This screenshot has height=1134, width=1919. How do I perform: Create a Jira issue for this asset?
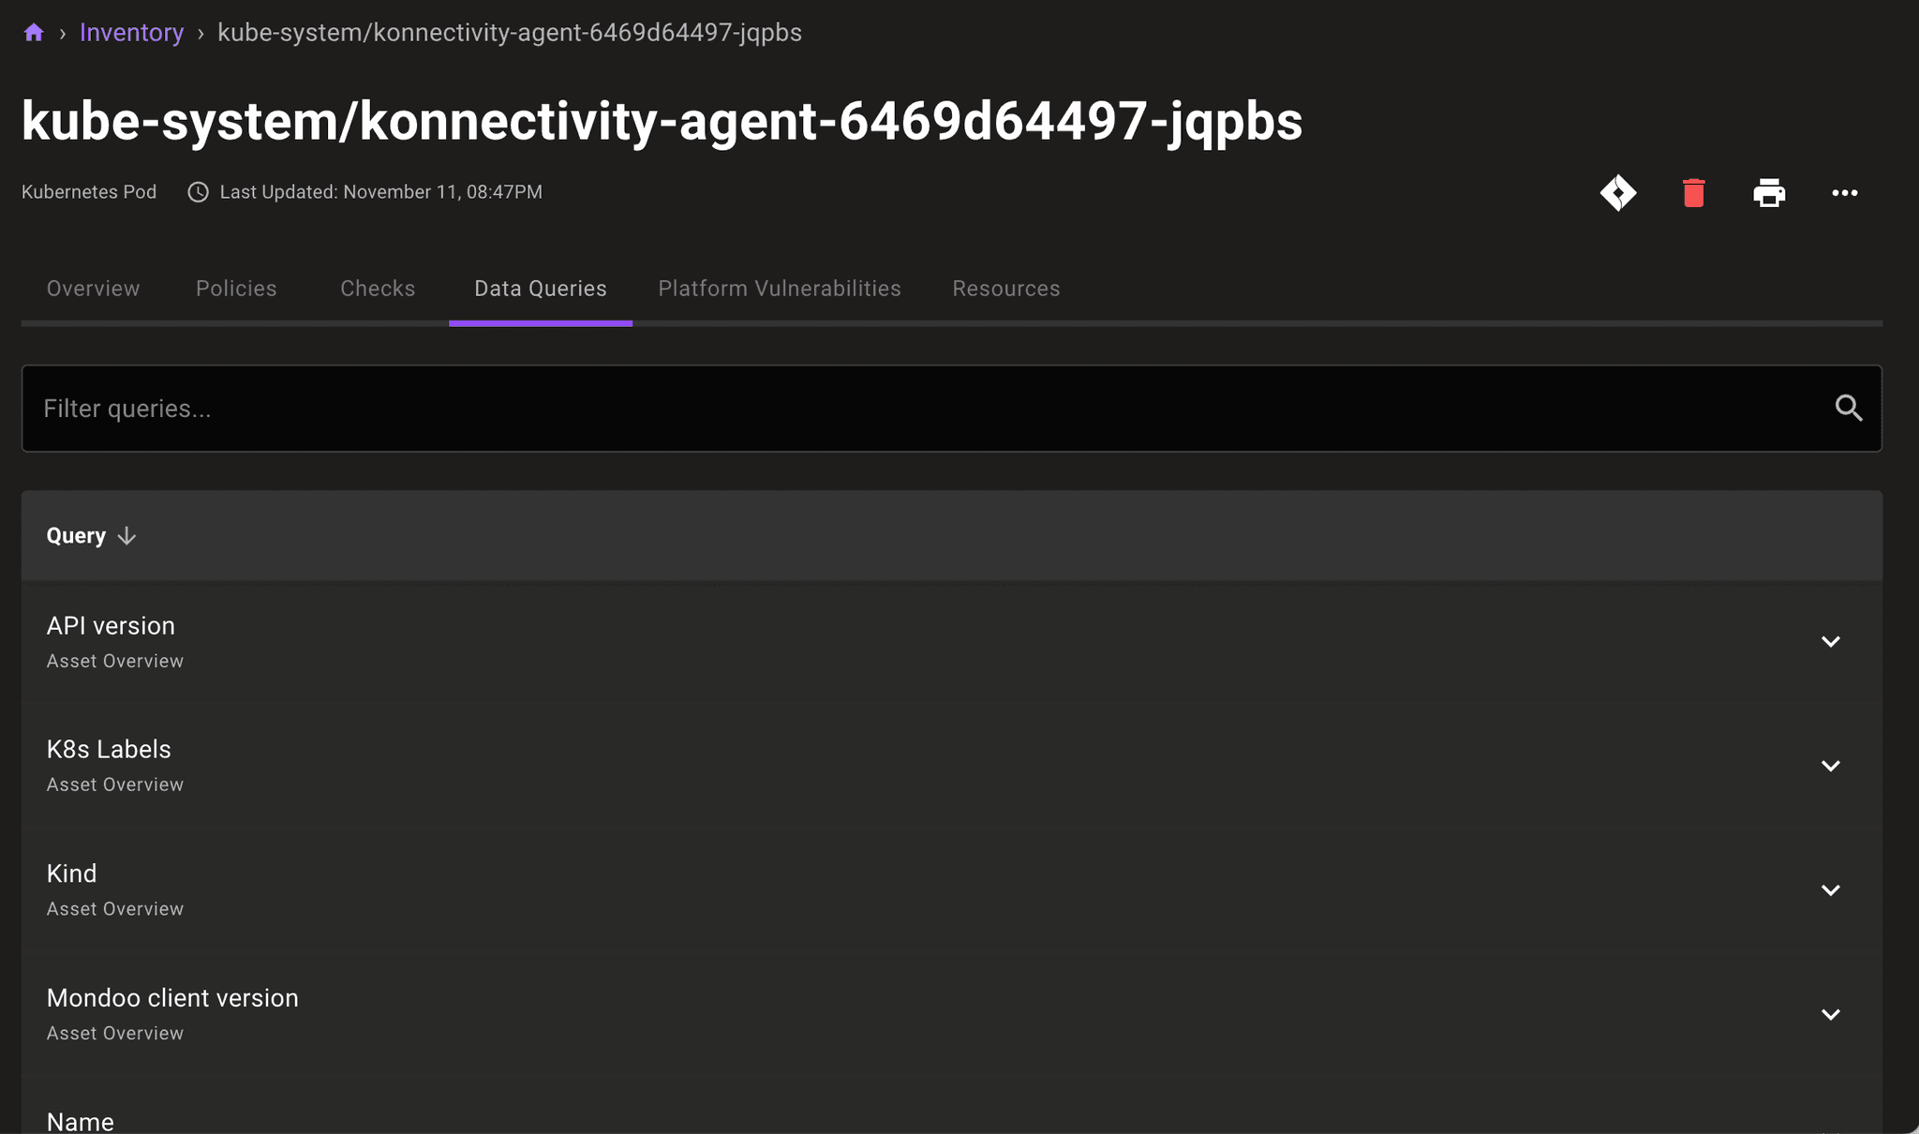click(1618, 192)
